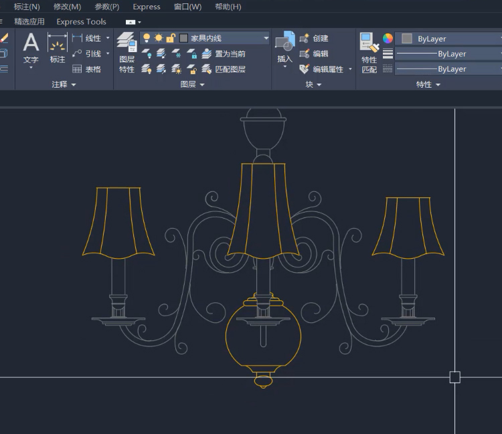Switch to 精选应用 ribbon tab
502x434 pixels.
(29, 22)
